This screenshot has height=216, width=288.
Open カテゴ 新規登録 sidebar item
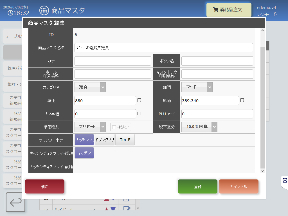point(13,100)
